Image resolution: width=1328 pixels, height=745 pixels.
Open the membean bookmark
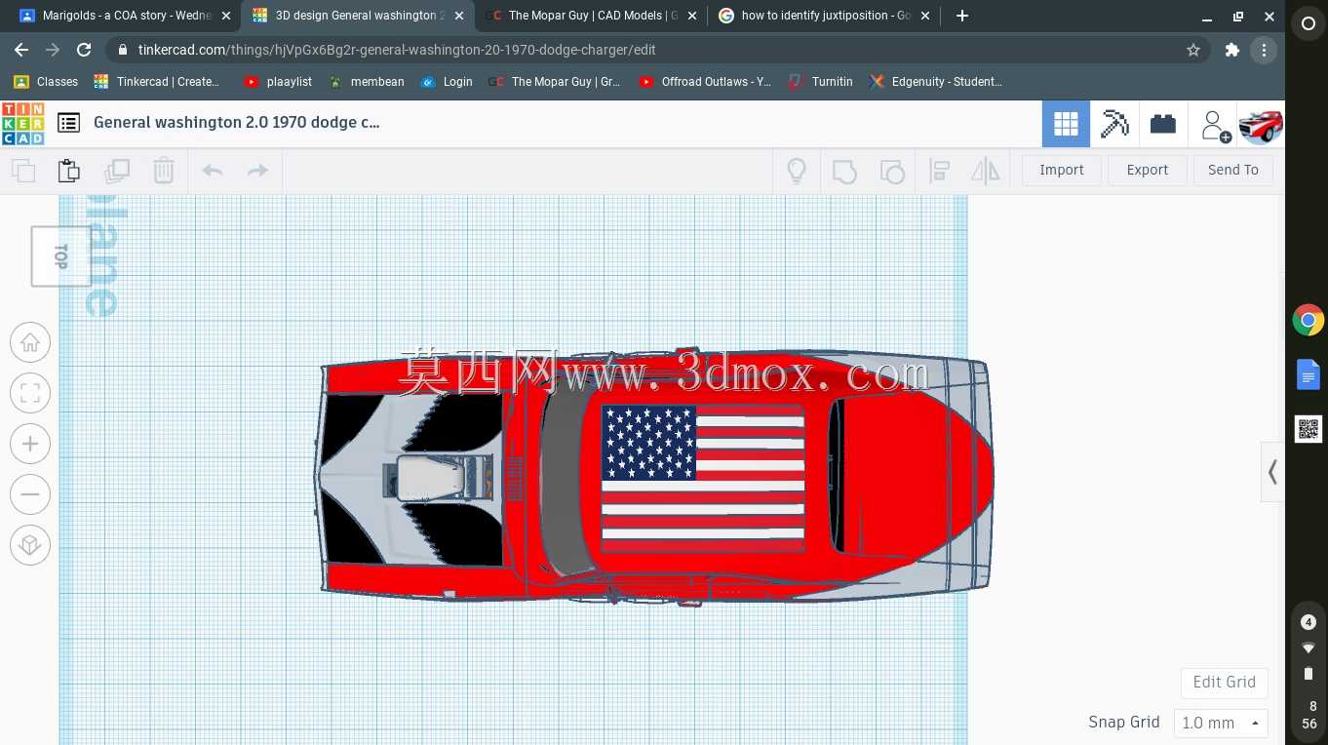pos(367,82)
